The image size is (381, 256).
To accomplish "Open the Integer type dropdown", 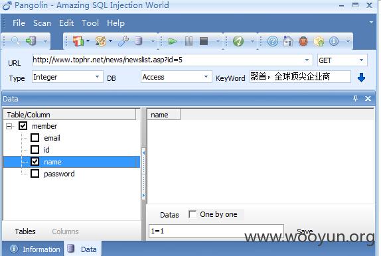I will coord(97,77).
